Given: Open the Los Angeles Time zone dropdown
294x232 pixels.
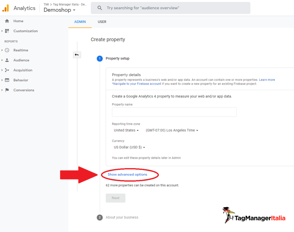Looking at the screenshot, I should click(x=172, y=130).
